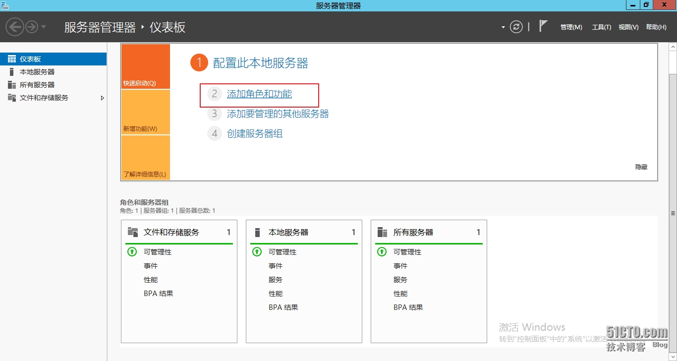Click the 文件和存储服务 tile header icon
This screenshot has width=677, height=361.
point(132,232)
